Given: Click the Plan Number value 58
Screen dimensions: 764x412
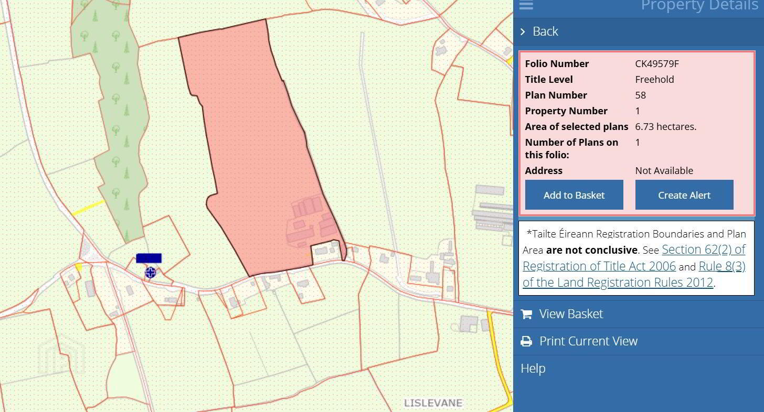Looking at the screenshot, I should (x=641, y=95).
